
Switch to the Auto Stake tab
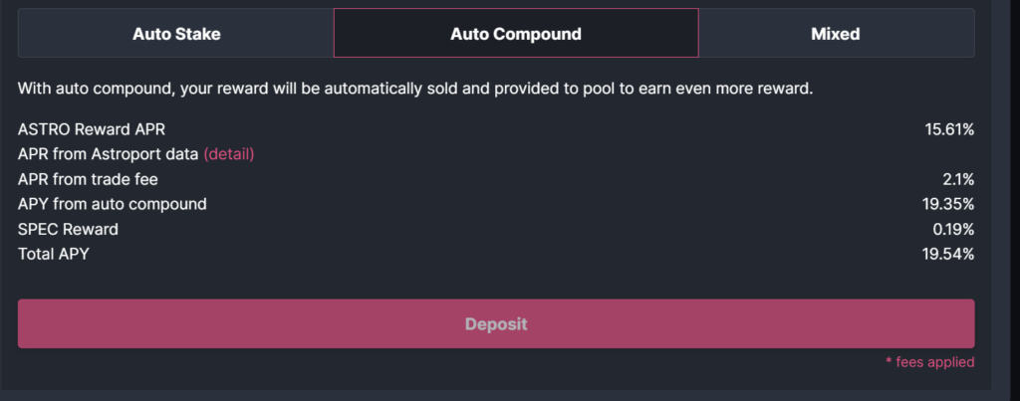click(176, 34)
